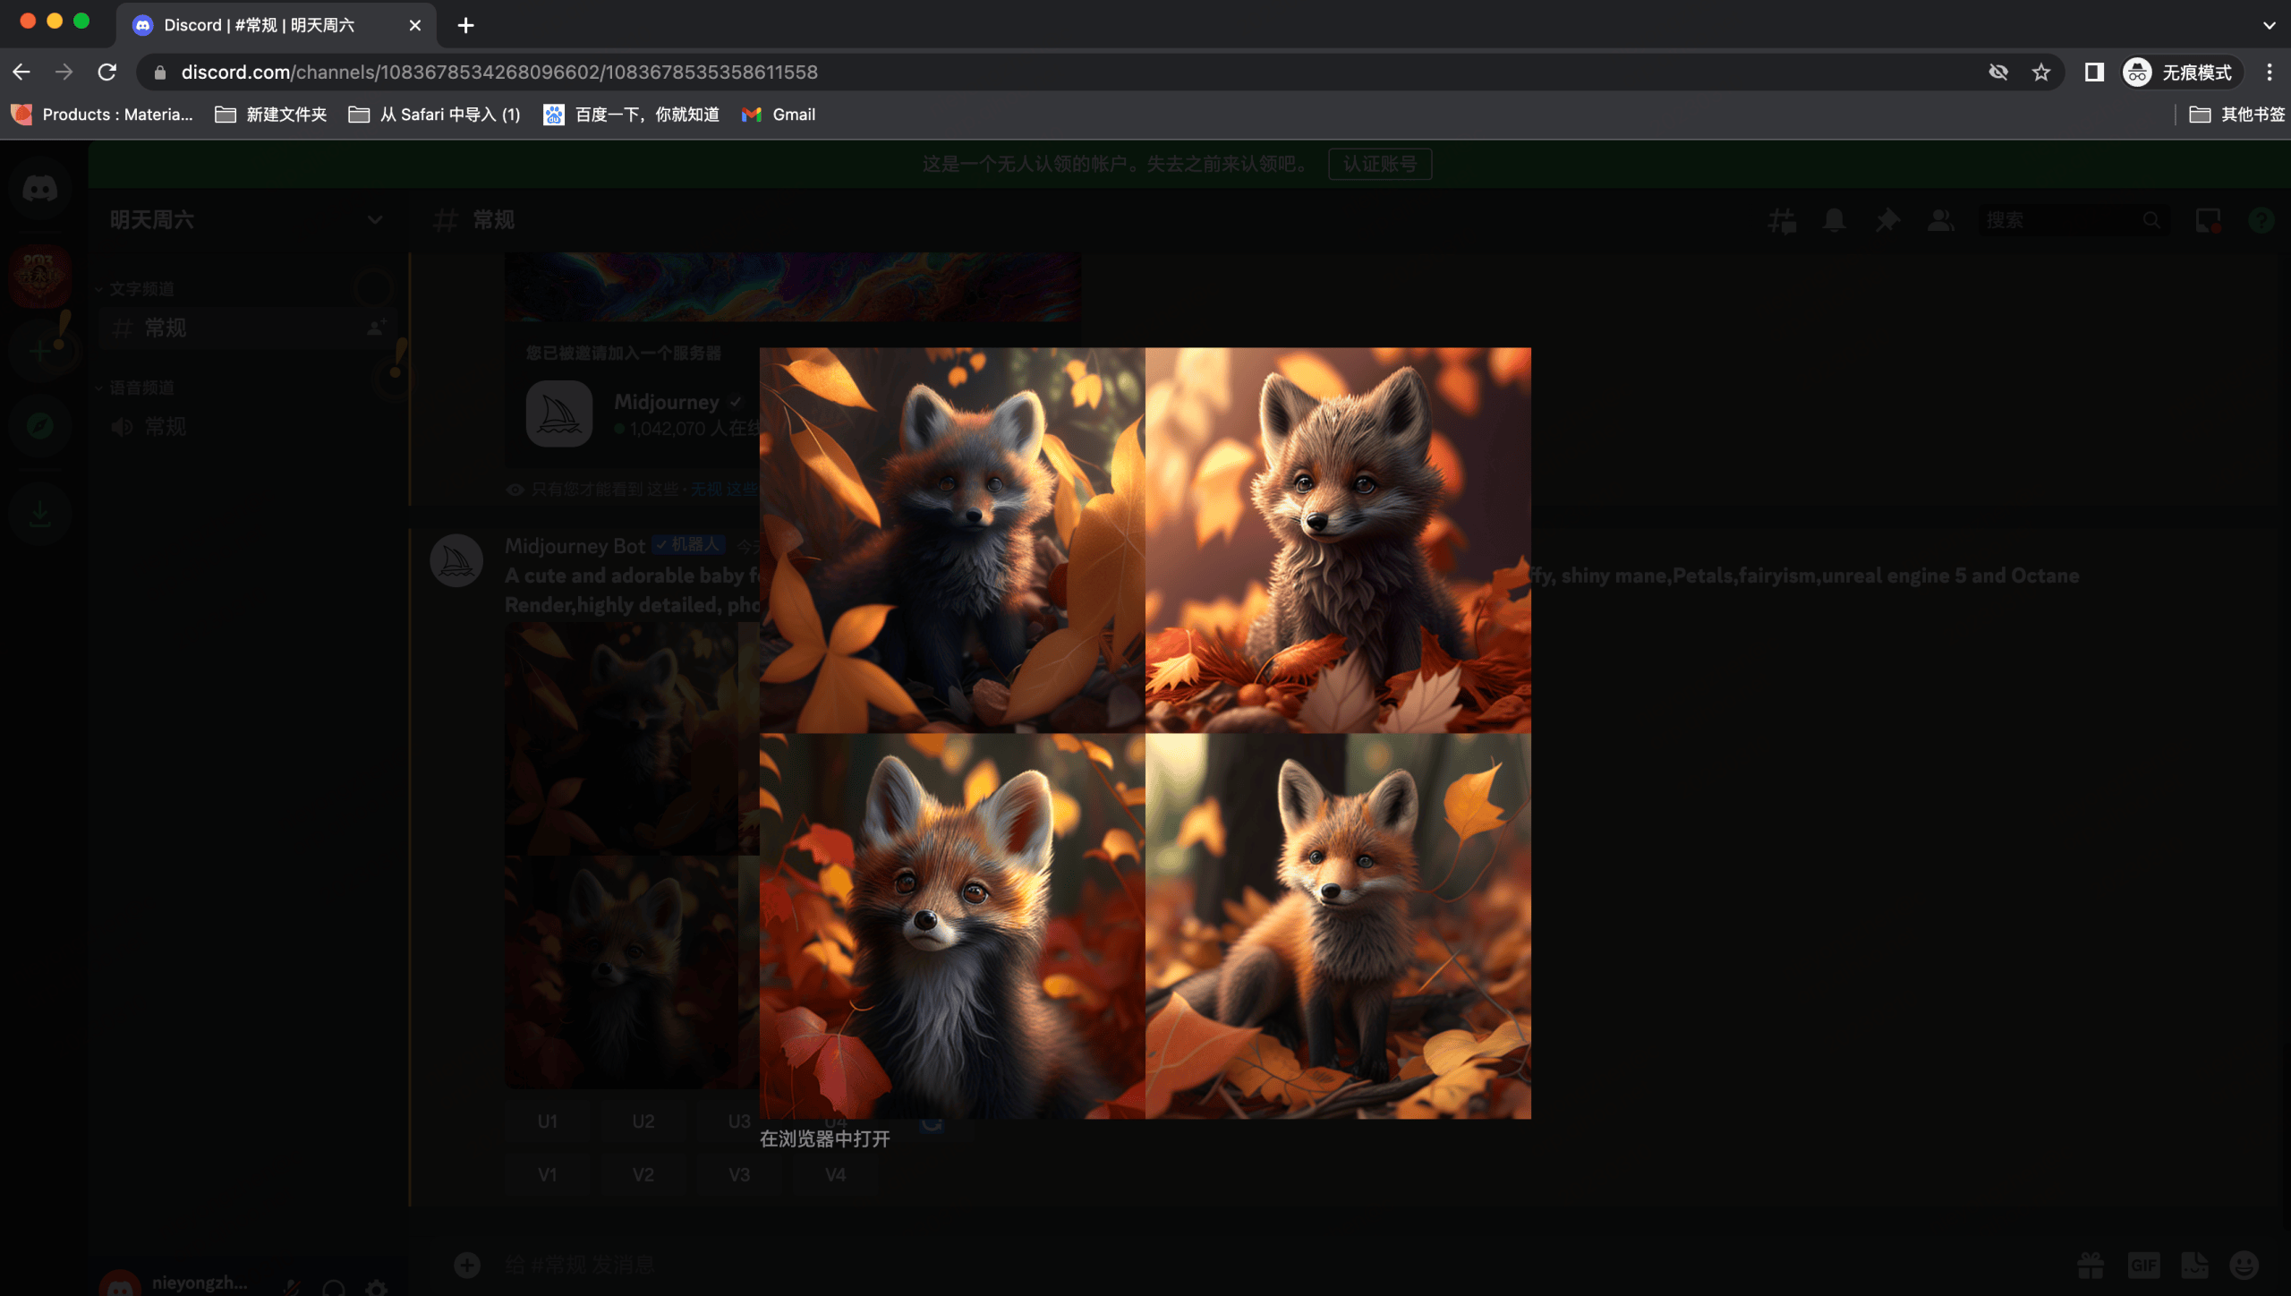Click the V2 variation button

[643, 1174]
